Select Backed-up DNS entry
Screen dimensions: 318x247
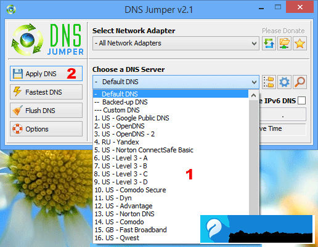tap(171, 102)
